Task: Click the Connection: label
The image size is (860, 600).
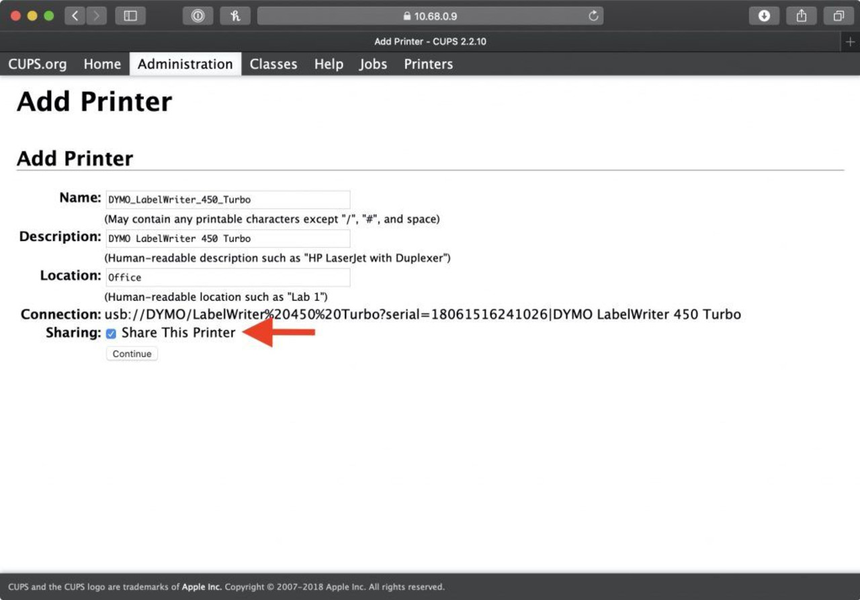Action: 60,314
